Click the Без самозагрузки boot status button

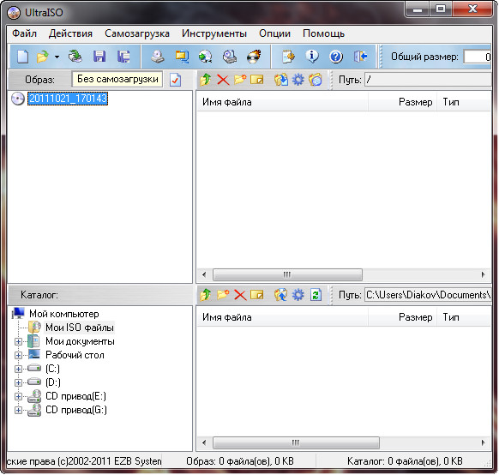tap(117, 79)
